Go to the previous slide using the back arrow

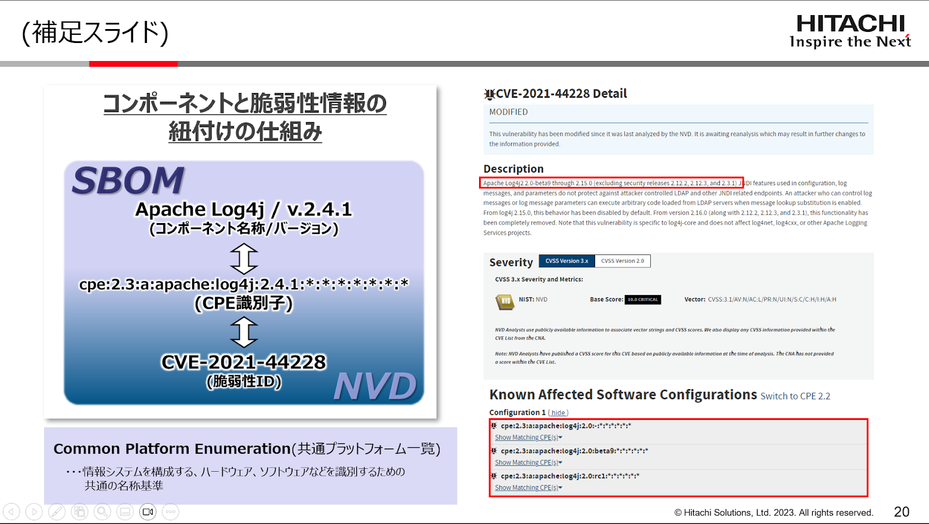(x=12, y=512)
